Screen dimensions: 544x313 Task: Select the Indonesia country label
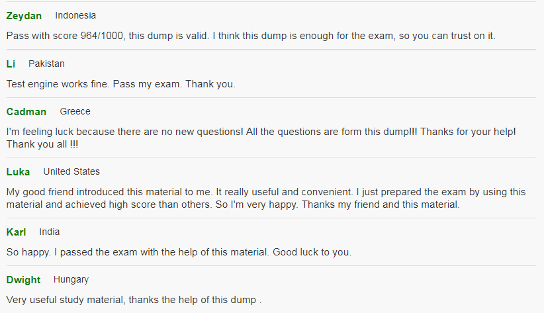75,16
